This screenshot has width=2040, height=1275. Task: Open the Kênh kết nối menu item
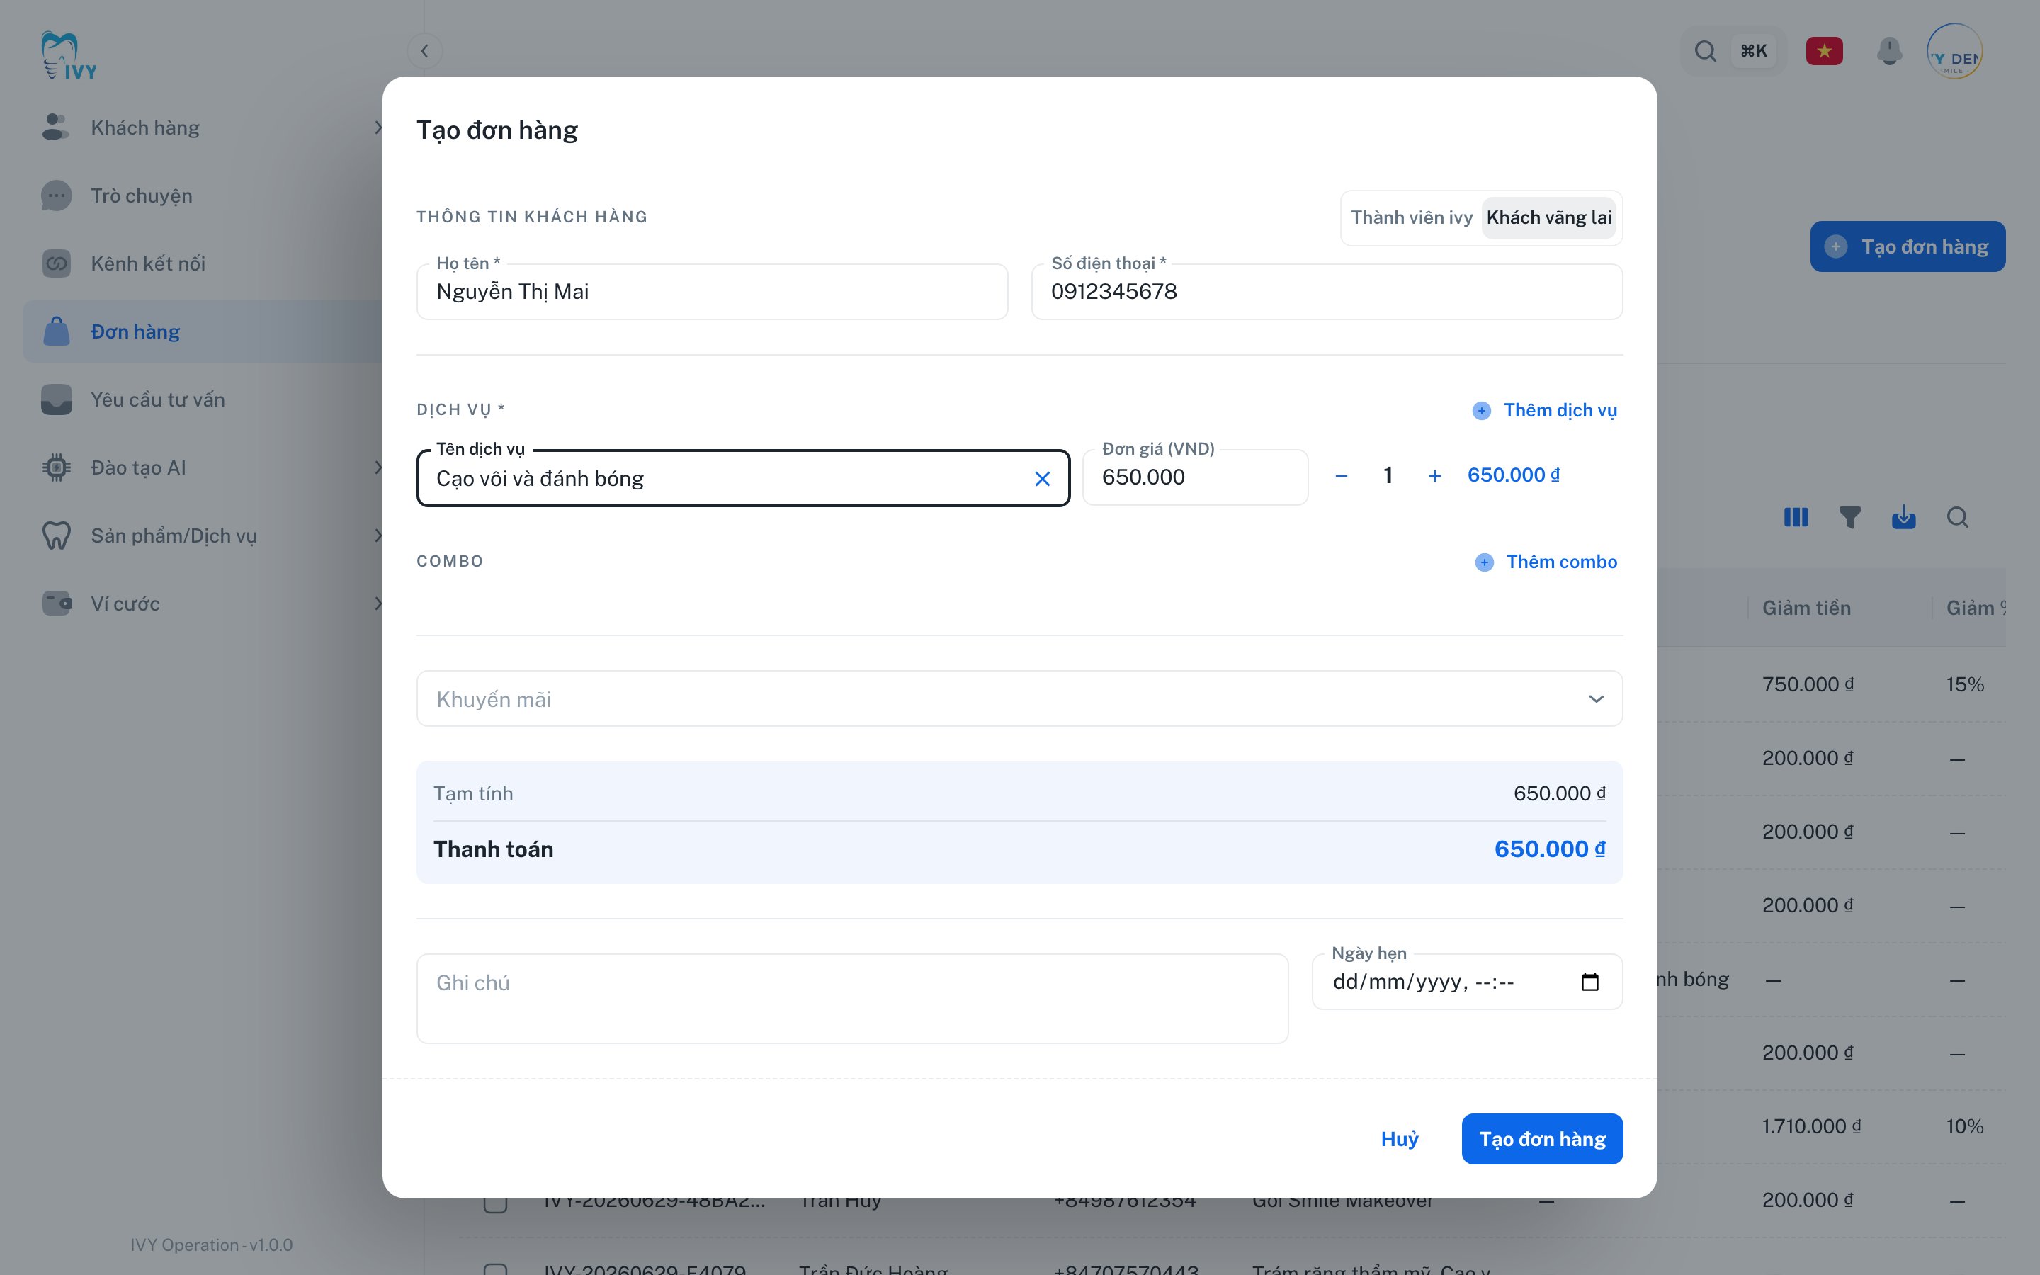203,264
